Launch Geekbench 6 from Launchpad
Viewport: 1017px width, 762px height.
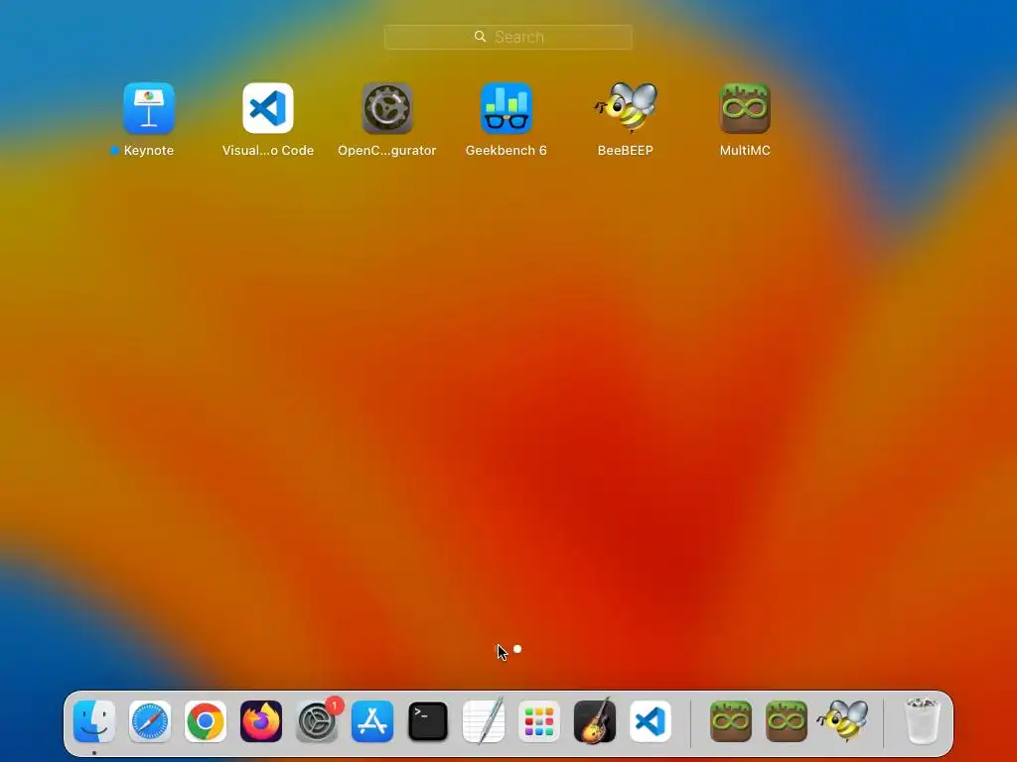pos(507,108)
